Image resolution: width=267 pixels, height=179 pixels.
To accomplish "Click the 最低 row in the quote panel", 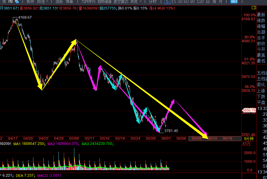I will [261, 61].
